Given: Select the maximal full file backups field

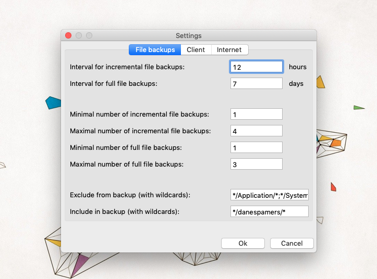Looking at the screenshot, I should point(257,164).
